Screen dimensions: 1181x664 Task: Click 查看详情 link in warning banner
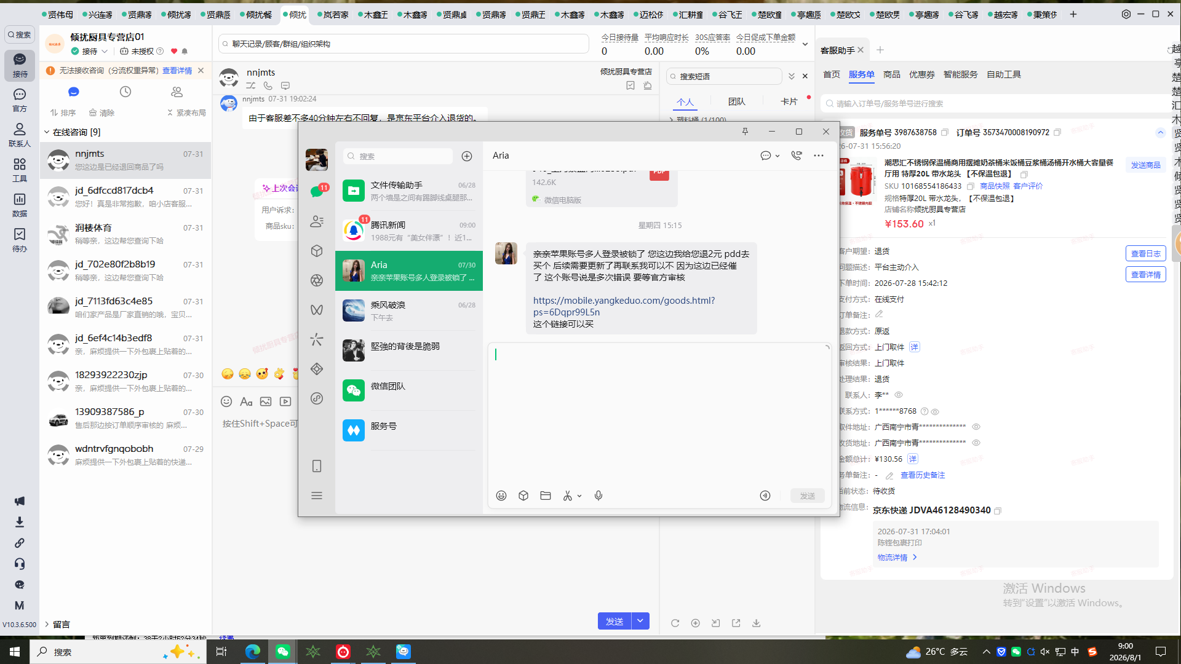[x=177, y=71]
